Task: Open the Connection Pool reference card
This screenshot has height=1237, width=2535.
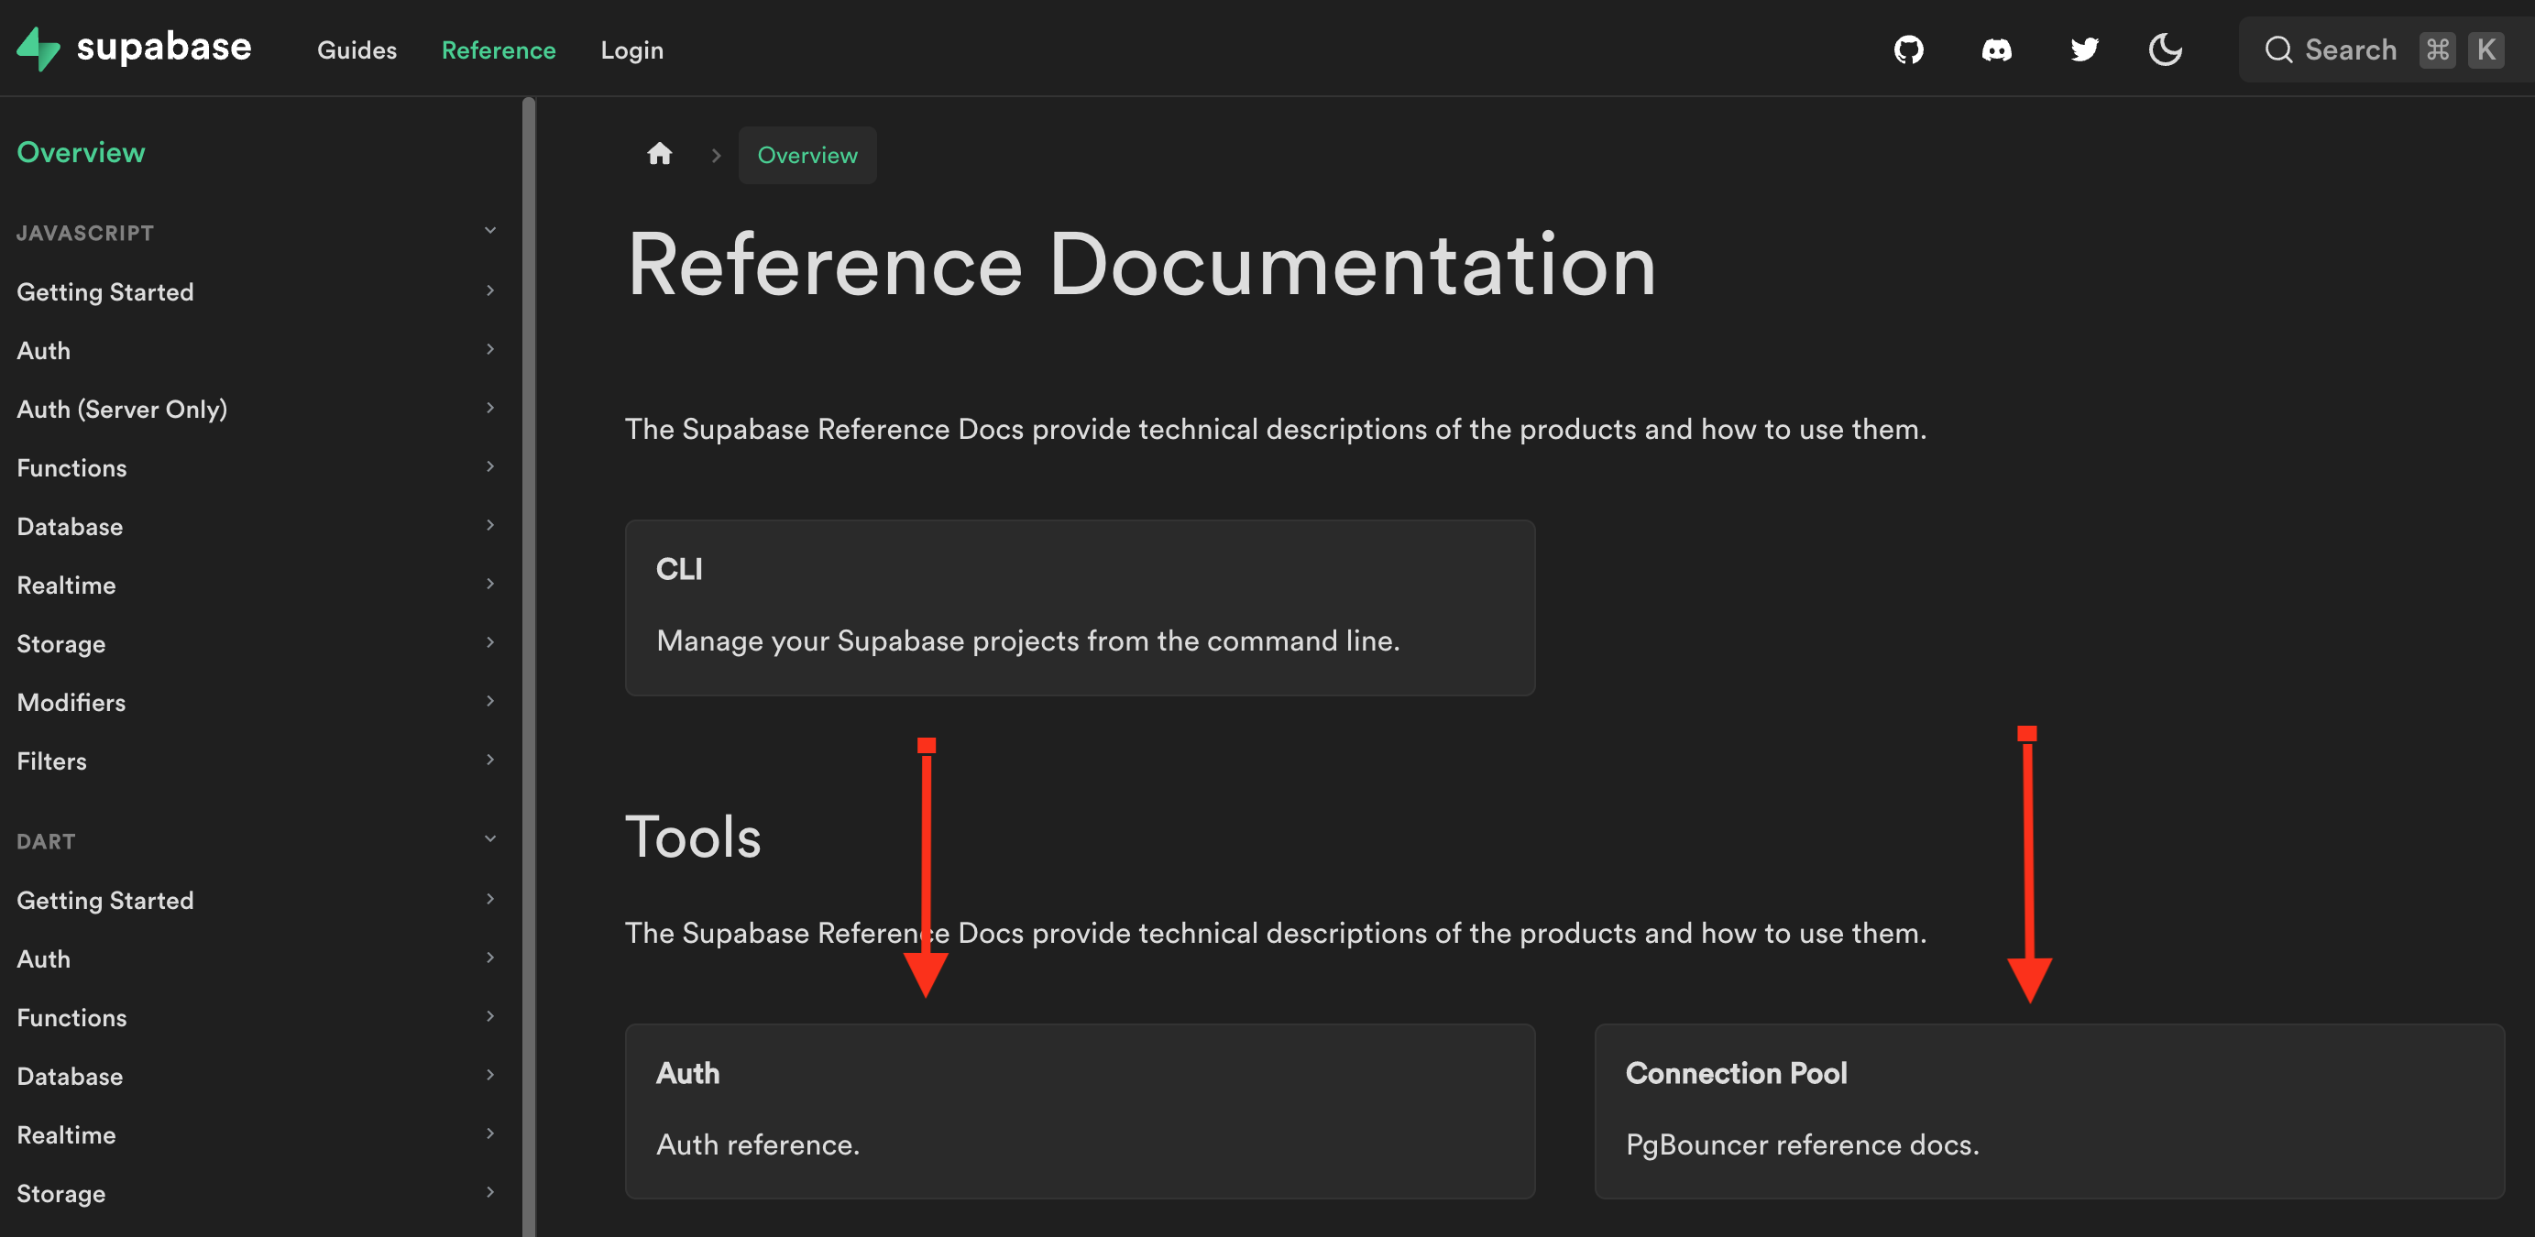Action: (x=2049, y=1111)
